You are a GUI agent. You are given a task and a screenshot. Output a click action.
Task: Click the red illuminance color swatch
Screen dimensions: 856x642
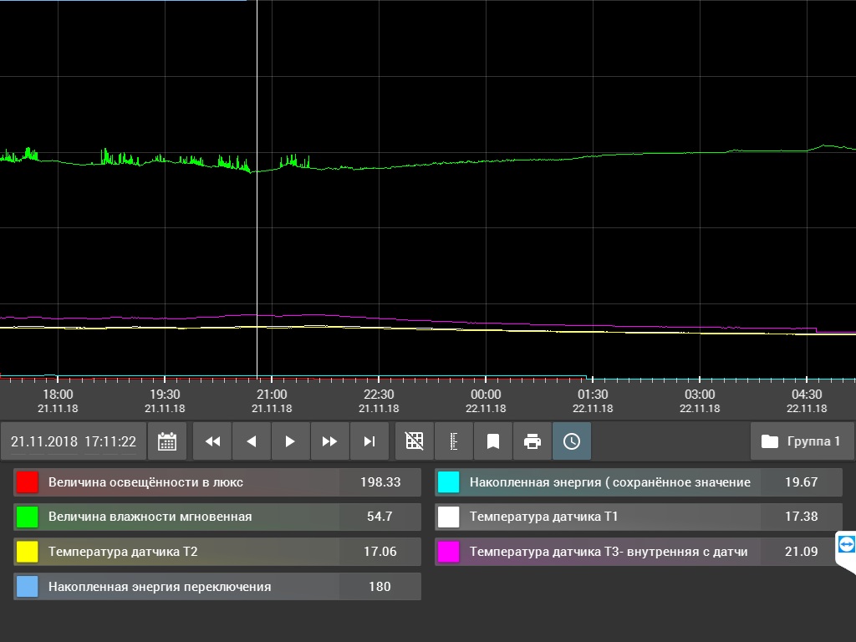point(28,482)
